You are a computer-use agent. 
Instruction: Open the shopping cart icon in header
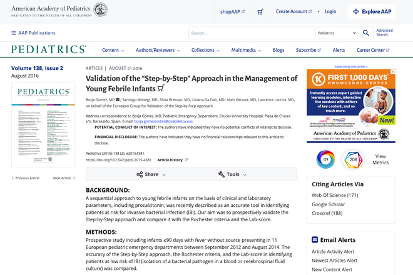(x=260, y=12)
